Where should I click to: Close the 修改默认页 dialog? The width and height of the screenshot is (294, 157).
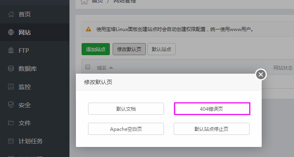click(x=261, y=74)
